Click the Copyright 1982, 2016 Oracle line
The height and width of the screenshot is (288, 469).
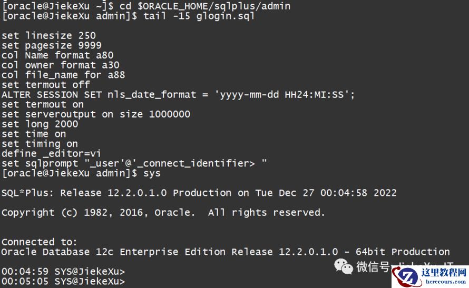point(163,213)
